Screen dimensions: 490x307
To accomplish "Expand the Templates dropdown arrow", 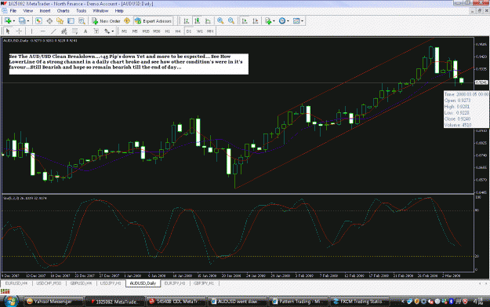I will [x=302, y=21].
